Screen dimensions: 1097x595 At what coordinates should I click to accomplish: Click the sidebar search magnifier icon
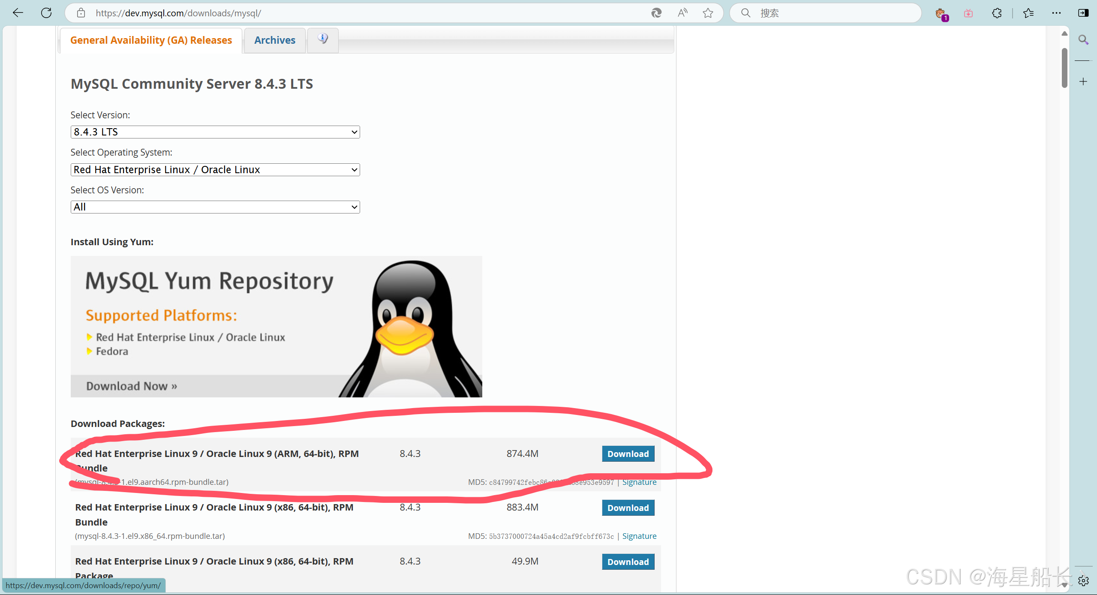(x=1083, y=40)
